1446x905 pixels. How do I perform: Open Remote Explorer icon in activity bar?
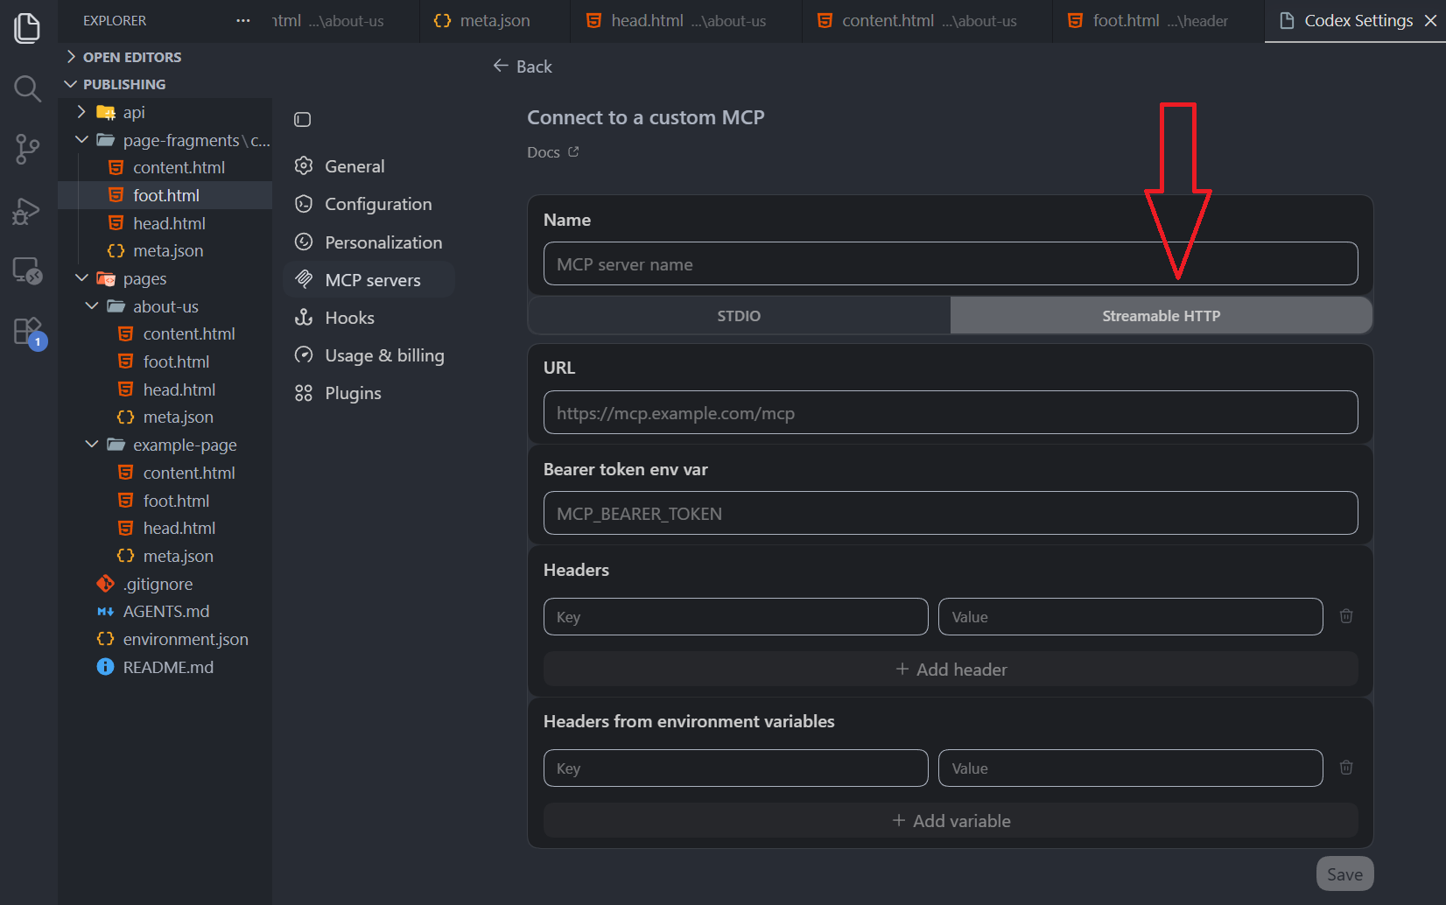[x=27, y=271]
